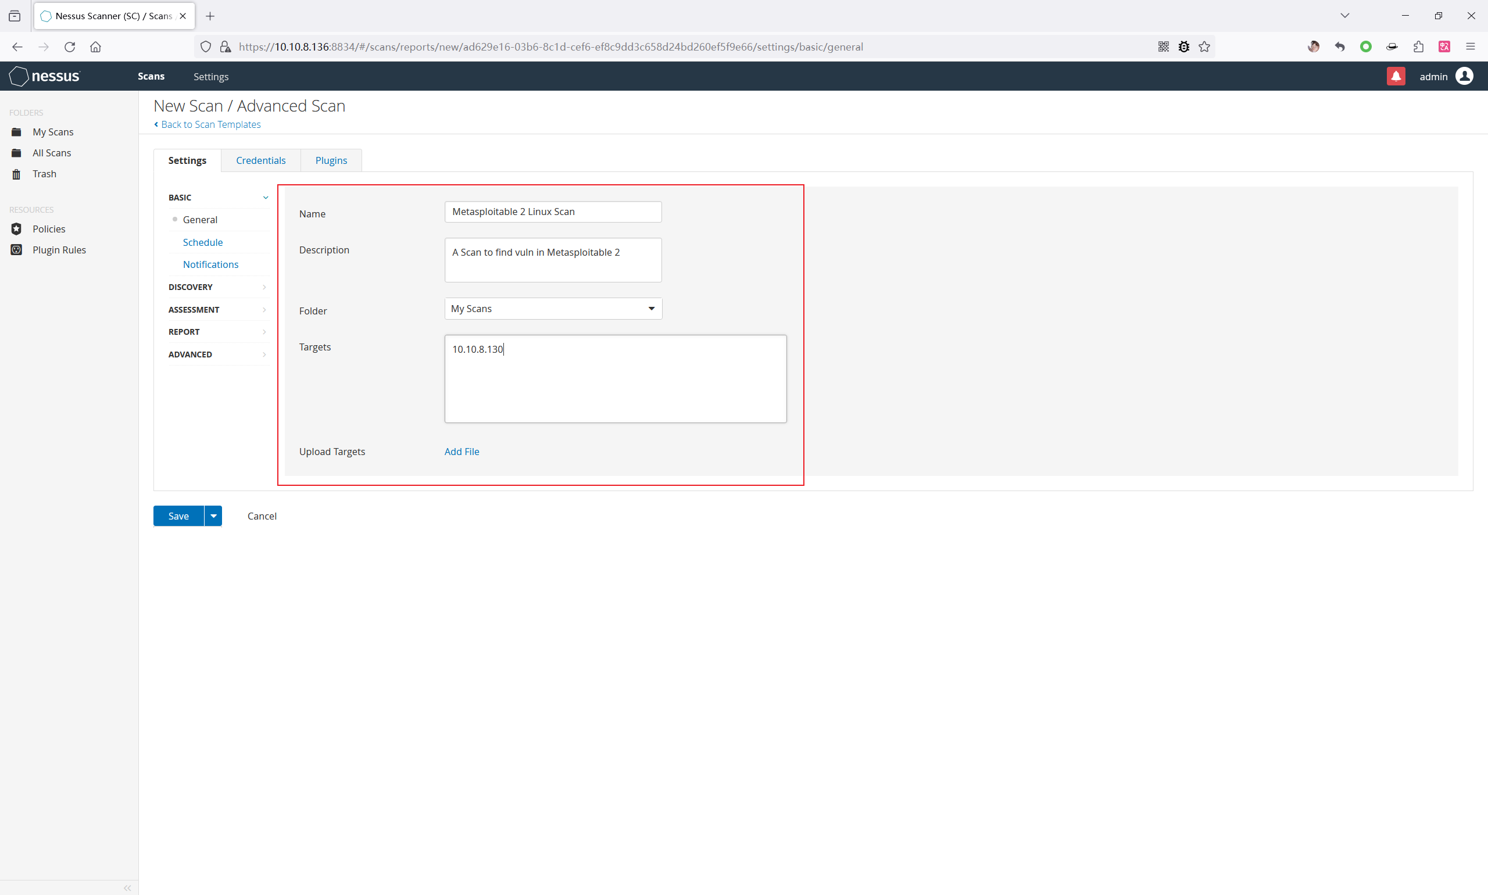1488x895 pixels.
Task: Click the All Scans folder icon
Action: point(16,153)
